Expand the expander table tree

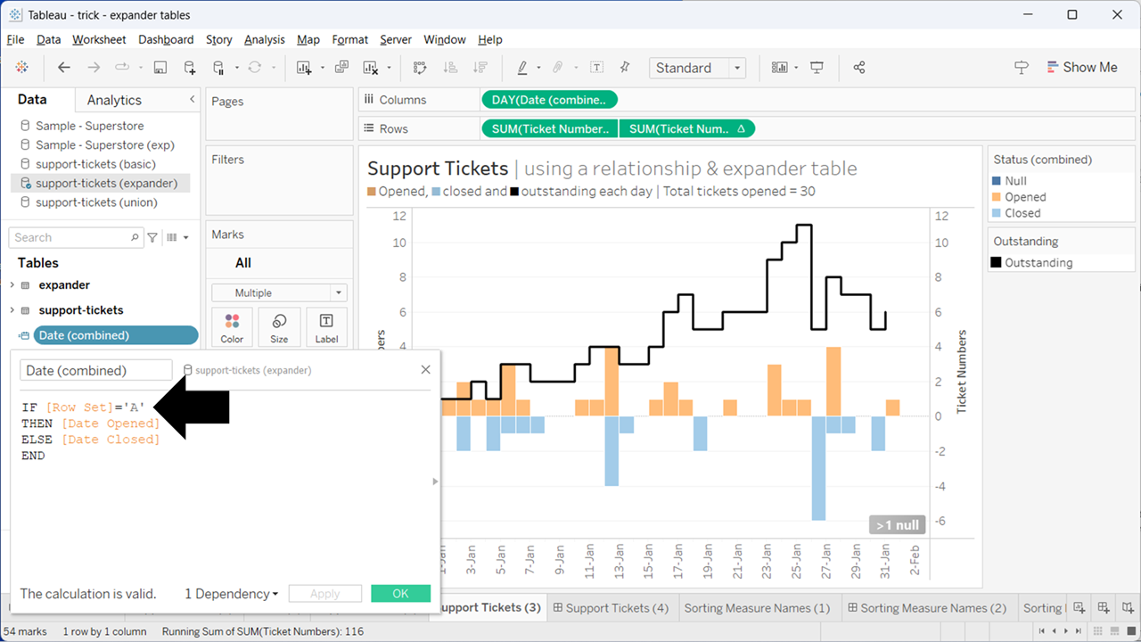[12, 285]
